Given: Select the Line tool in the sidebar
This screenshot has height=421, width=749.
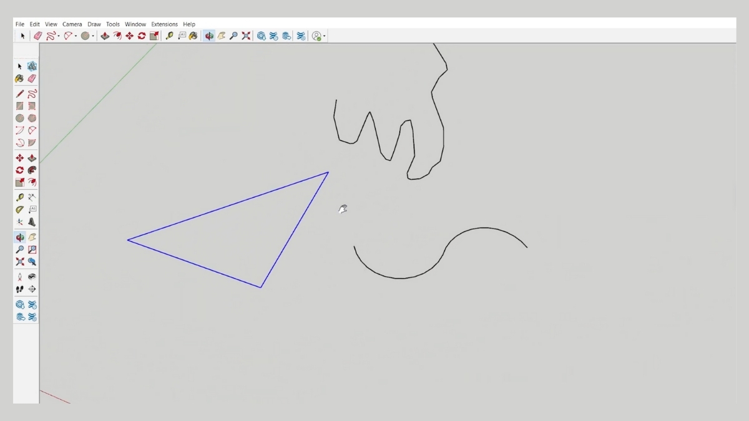Looking at the screenshot, I should click(19, 92).
